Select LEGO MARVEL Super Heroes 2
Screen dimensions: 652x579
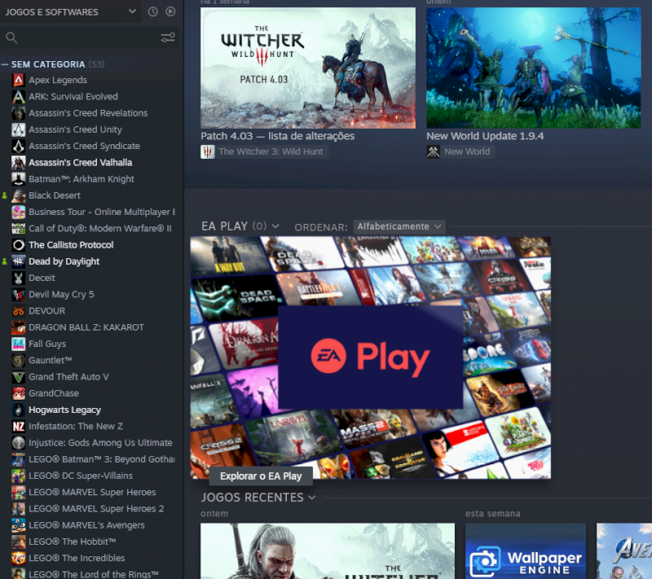(x=96, y=509)
